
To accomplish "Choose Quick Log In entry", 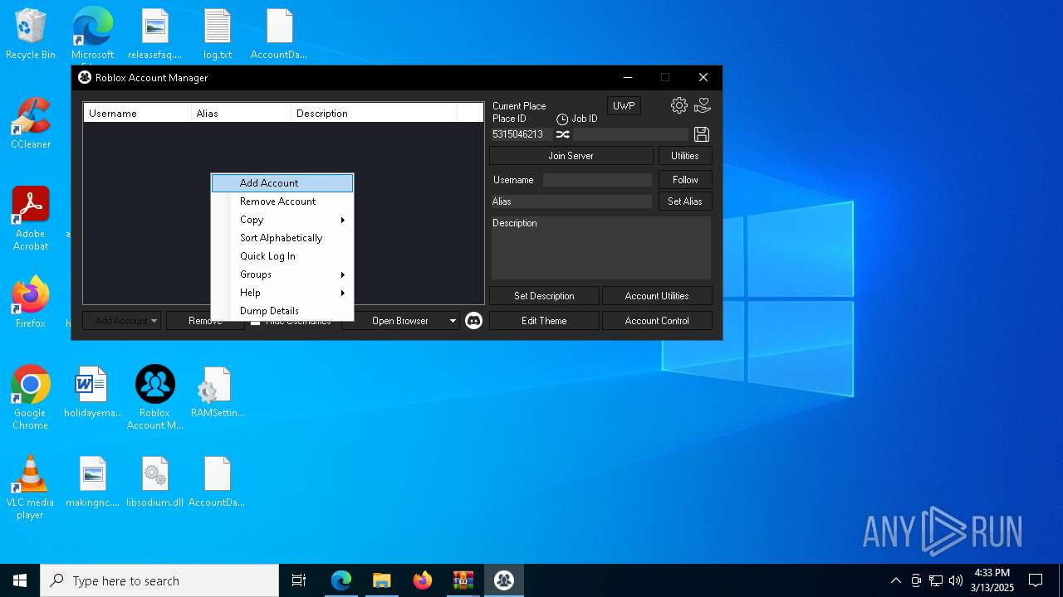I will click(282, 256).
